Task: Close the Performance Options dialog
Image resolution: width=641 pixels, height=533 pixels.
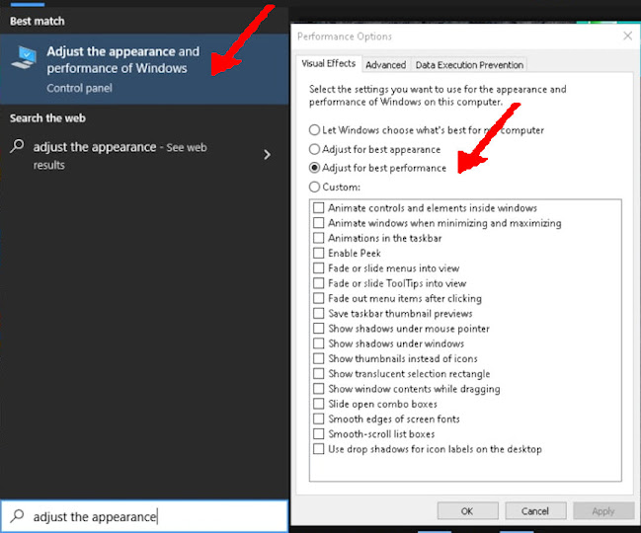Action: click(x=627, y=36)
